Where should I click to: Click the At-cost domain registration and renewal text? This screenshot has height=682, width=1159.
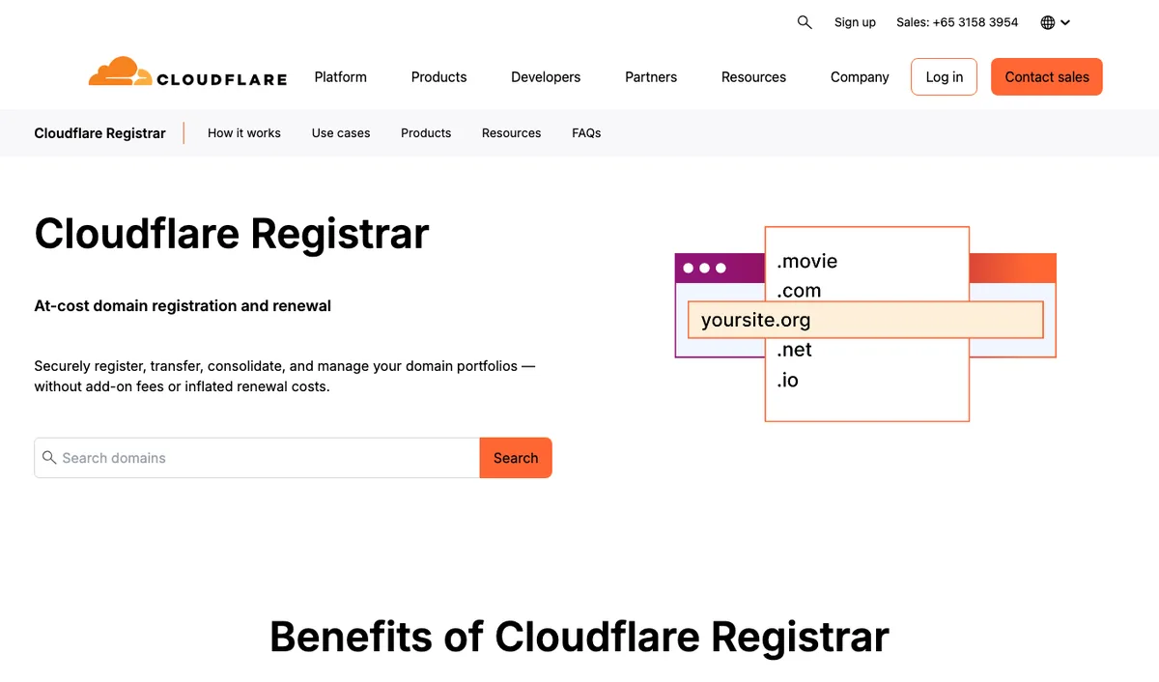click(183, 306)
